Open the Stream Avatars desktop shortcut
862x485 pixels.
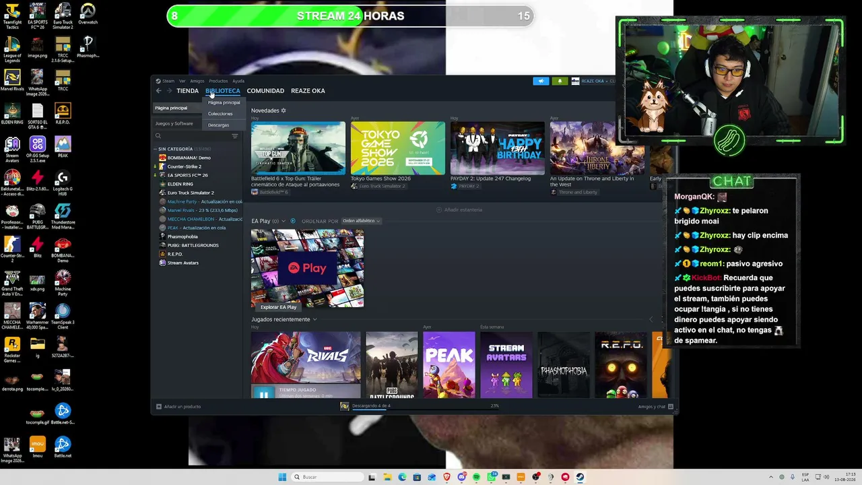point(12,150)
